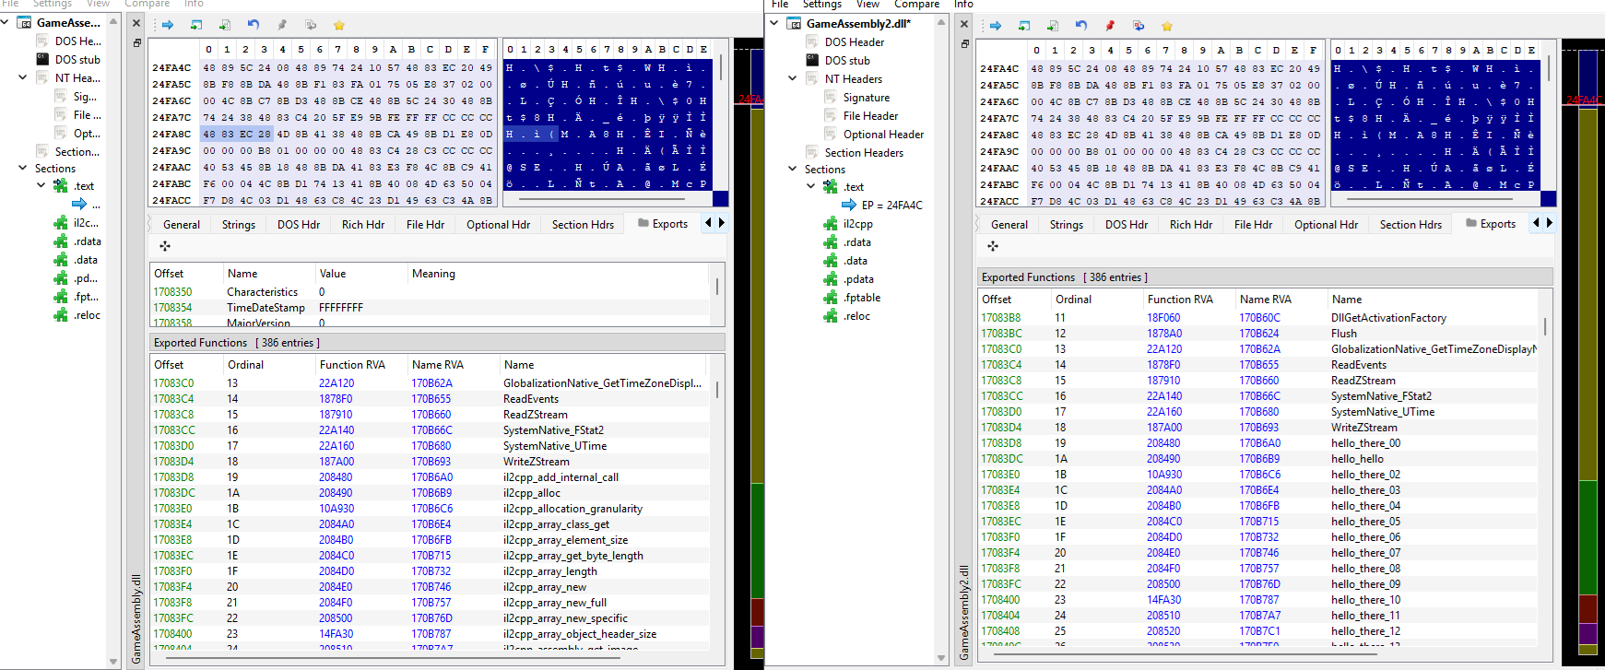Click green section bar in GameAssembly2 section map
The image size is (1605, 670).
point(1588,539)
